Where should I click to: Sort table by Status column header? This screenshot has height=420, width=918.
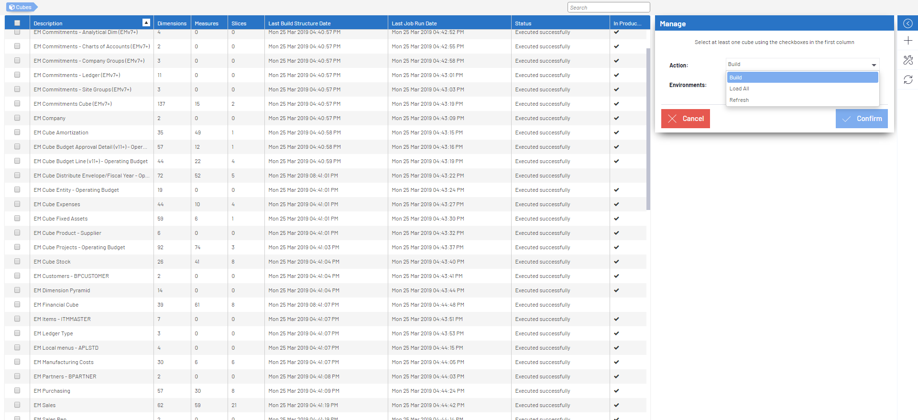point(523,23)
